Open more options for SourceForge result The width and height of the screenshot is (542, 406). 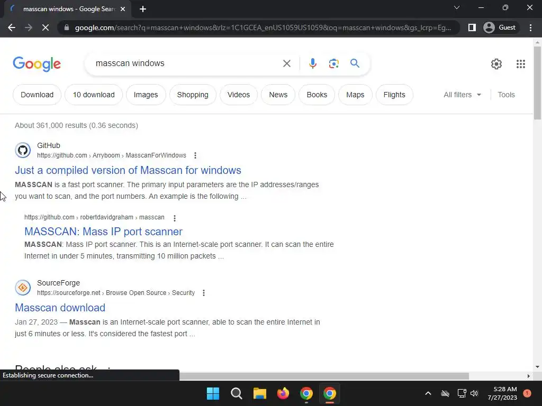point(204,293)
